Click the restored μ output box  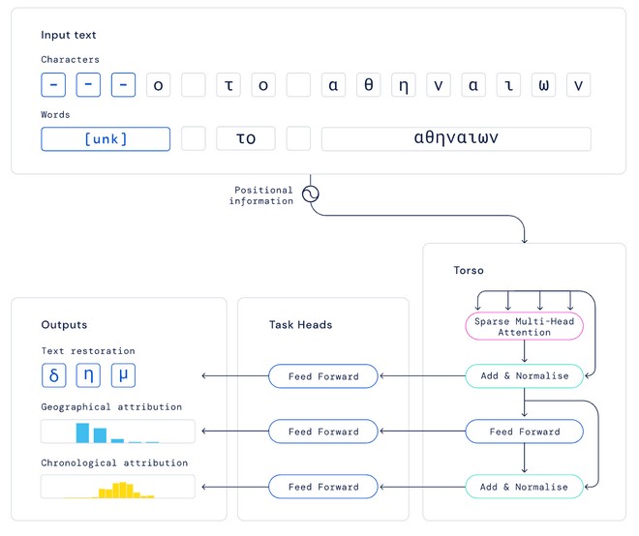124,375
